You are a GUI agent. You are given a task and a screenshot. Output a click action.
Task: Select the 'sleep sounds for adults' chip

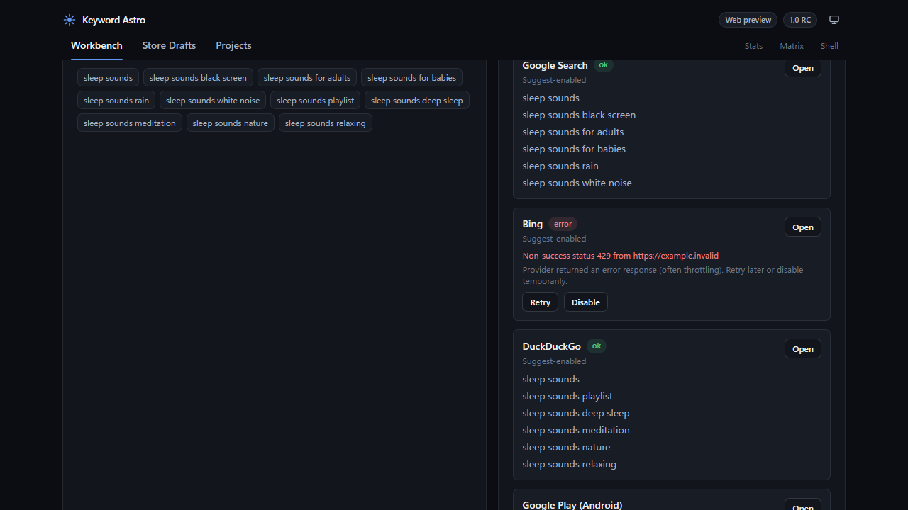click(x=307, y=78)
